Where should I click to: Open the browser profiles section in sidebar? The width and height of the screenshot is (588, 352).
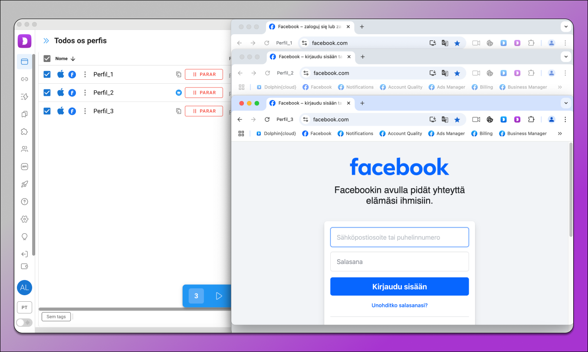(24, 62)
